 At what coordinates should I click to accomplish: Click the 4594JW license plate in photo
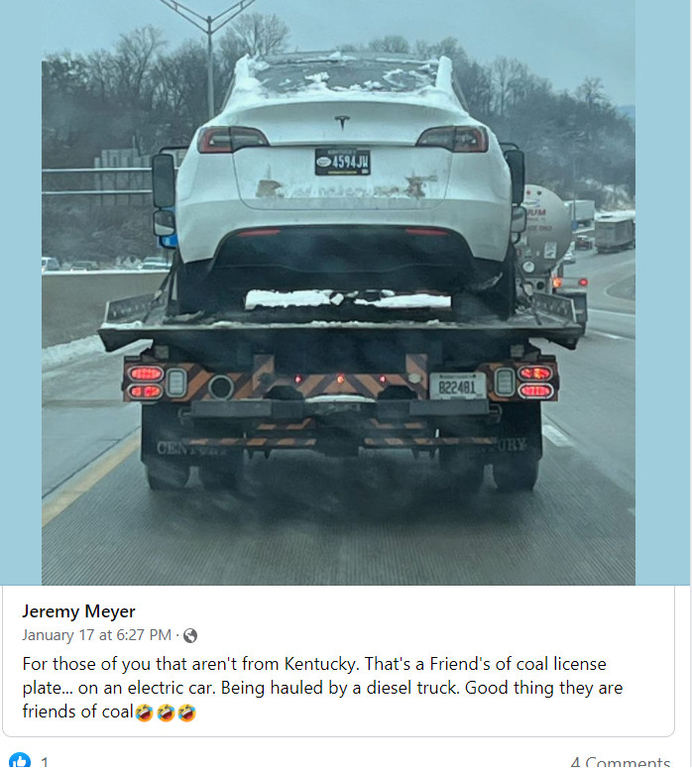click(x=343, y=162)
